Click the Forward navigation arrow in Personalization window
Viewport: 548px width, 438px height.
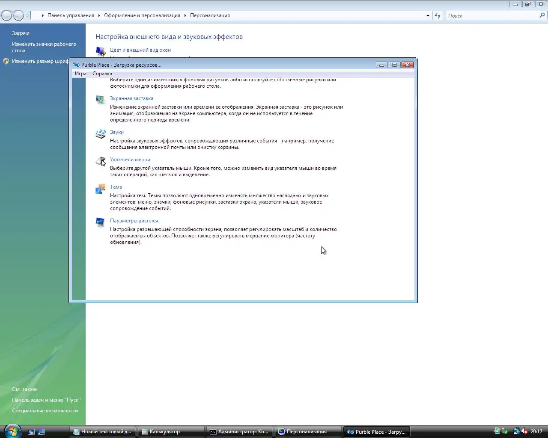click(18, 15)
